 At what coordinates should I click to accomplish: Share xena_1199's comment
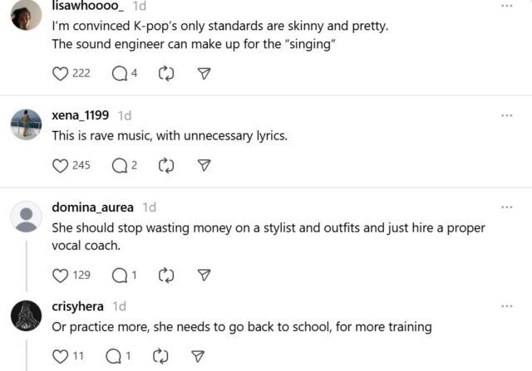[x=204, y=165]
